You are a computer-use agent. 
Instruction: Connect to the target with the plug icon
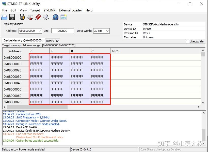pyautogui.click(x=22, y=17)
